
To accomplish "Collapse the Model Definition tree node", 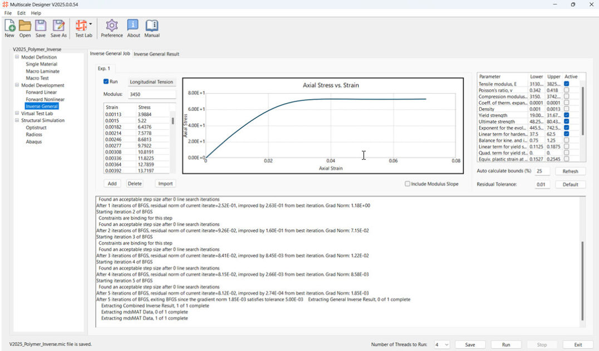I will click(x=17, y=57).
